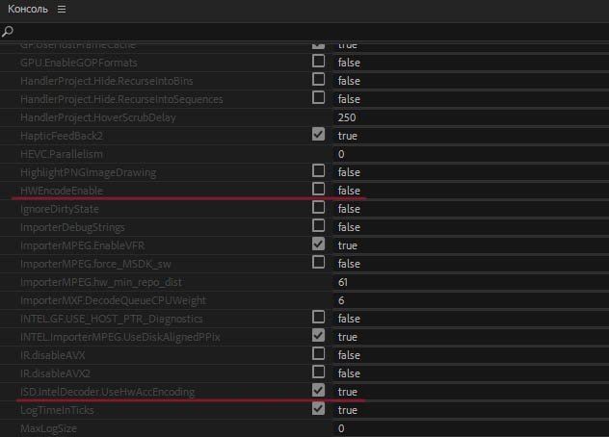The width and height of the screenshot is (609, 437).
Task: Select the ImporterDebugStrings label
Action: pos(72,227)
